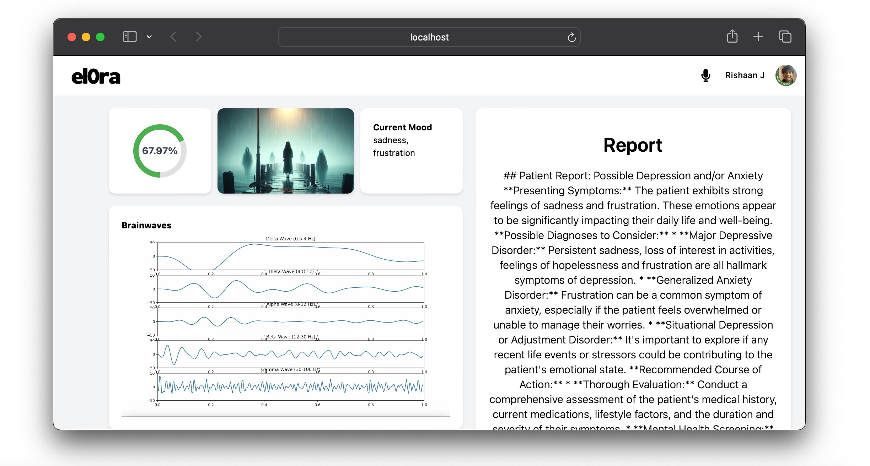The image size is (870, 466).
Task: Reload the localhost page
Action: click(x=571, y=37)
